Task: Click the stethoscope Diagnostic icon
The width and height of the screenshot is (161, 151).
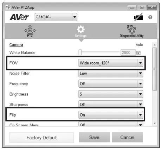Action: (131, 29)
